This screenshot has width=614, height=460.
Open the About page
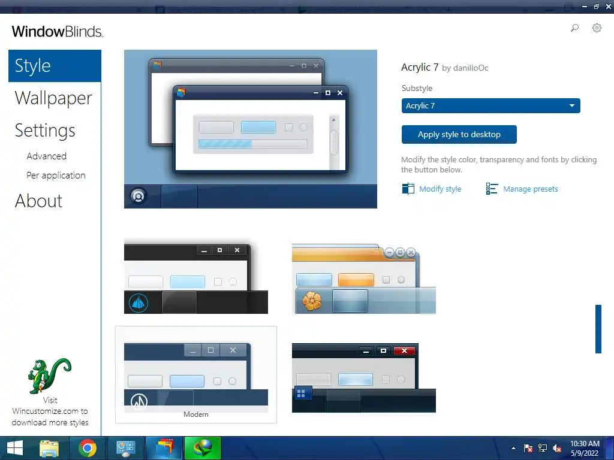point(38,201)
